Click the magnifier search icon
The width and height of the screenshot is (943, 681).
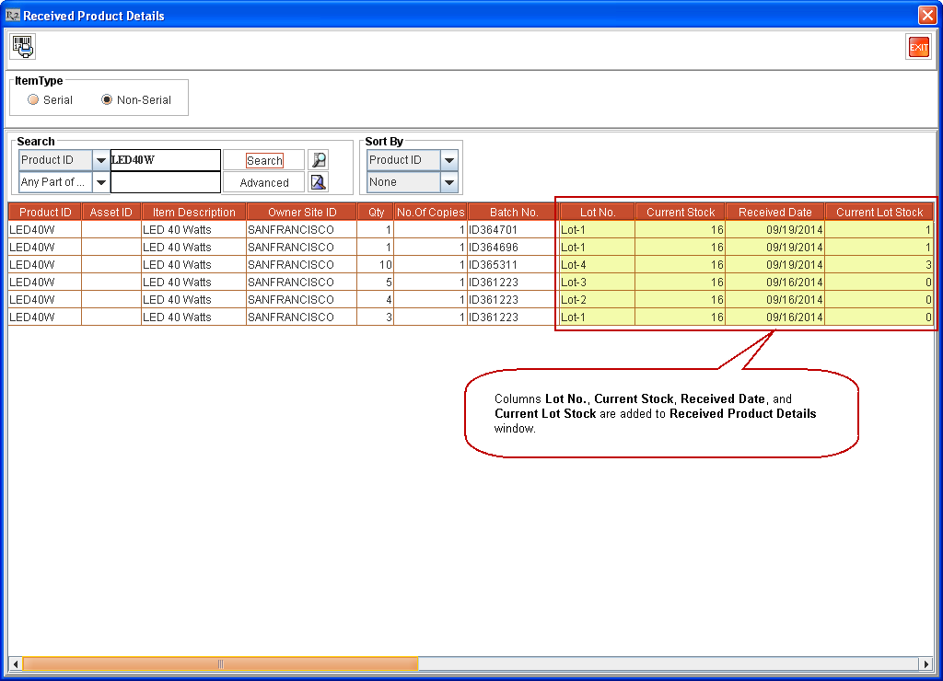pyautogui.click(x=319, y=160)
